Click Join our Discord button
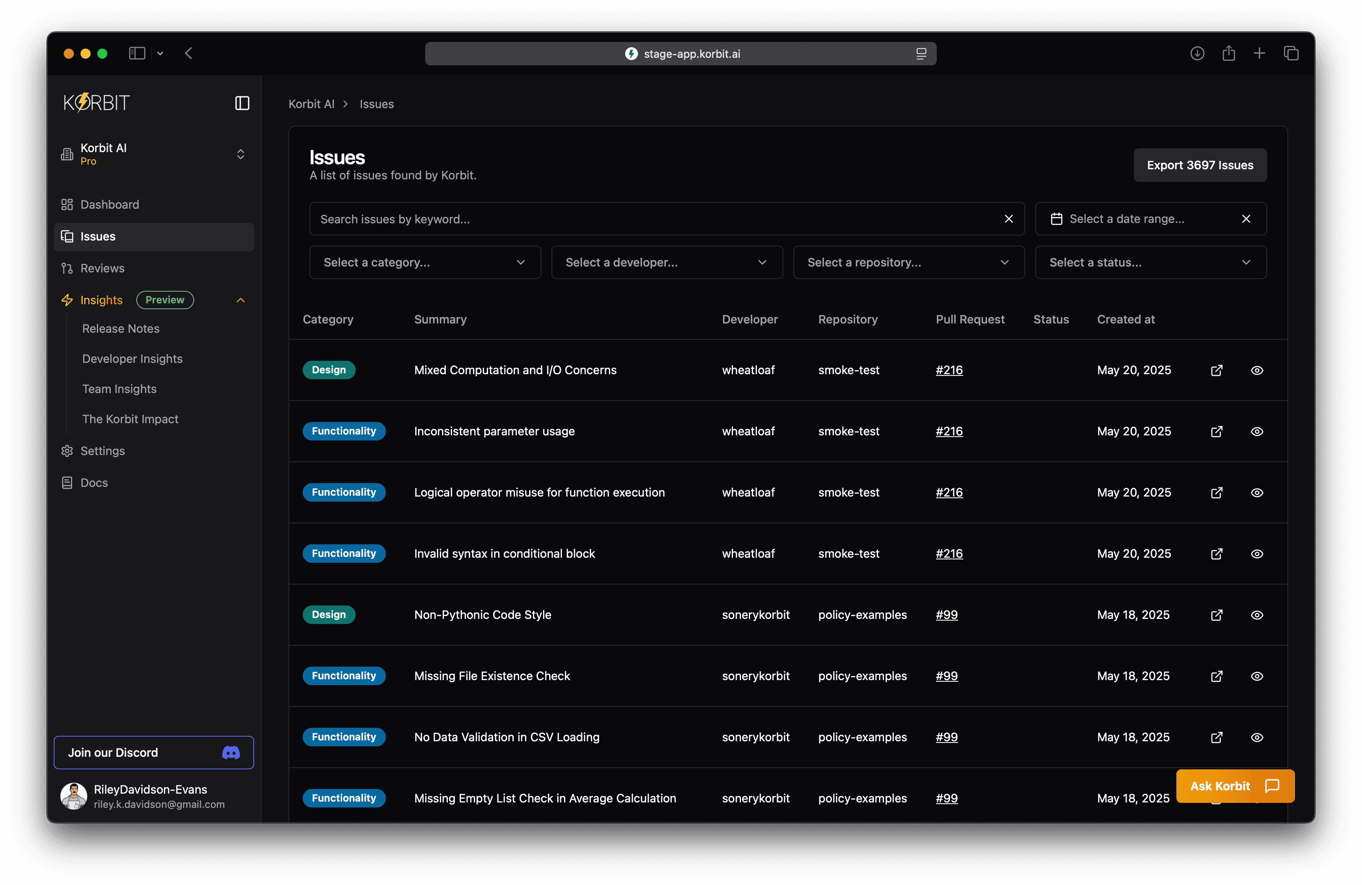 click(153, 753)
